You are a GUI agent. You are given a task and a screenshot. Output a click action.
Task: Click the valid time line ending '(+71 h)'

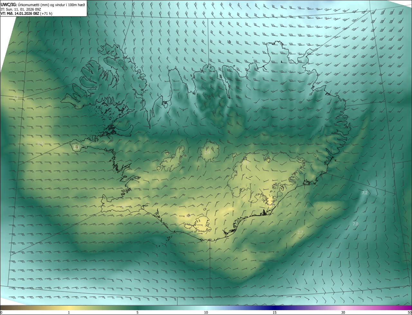(x=26, y=14)
